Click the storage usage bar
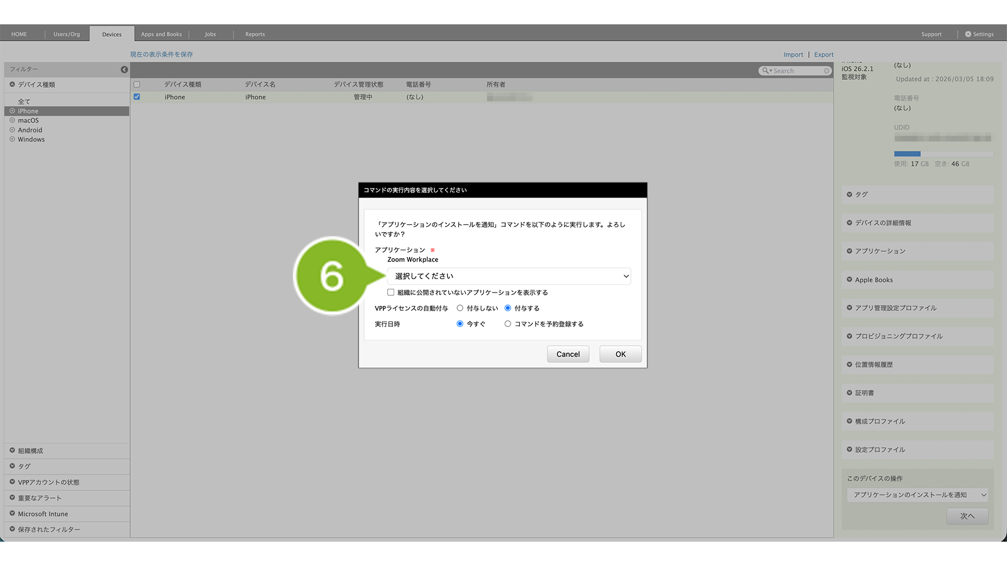Viewport: 1007px width, 566px height. (943, 154)
